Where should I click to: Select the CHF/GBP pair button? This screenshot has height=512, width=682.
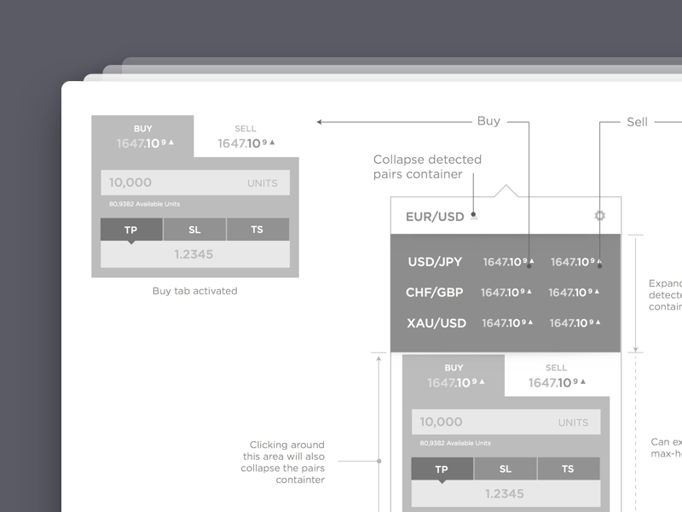pyautogui.click(x=433, y=293)
